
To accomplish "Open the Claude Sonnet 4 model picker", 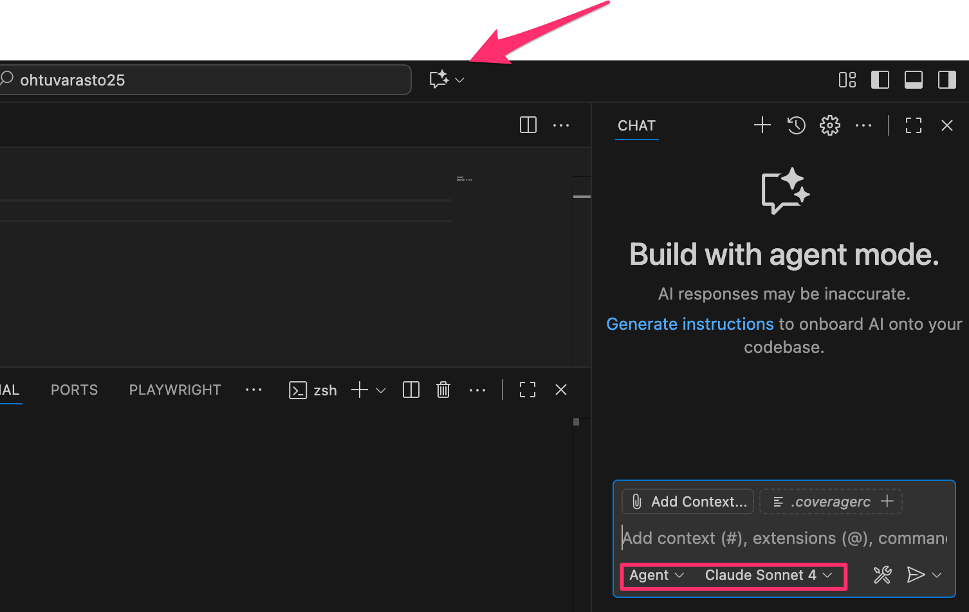I will (x=768, y=575).
